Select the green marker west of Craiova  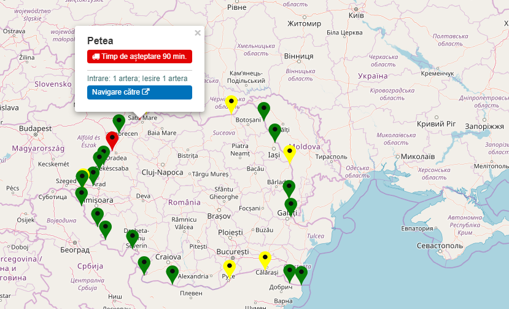tap(144, 264)
